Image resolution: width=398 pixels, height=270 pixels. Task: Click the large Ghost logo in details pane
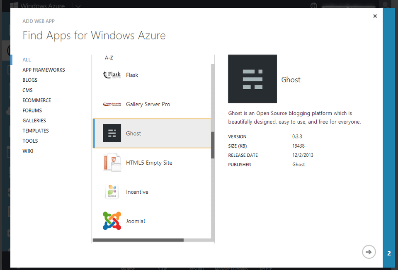pos(252,79)
